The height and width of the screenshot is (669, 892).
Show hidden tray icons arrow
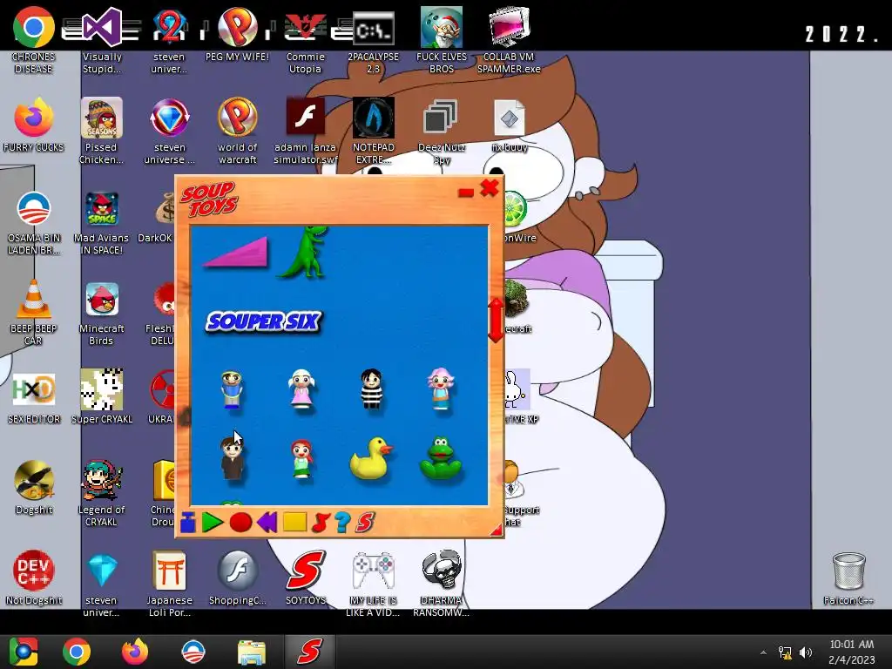tap(763, 652)
